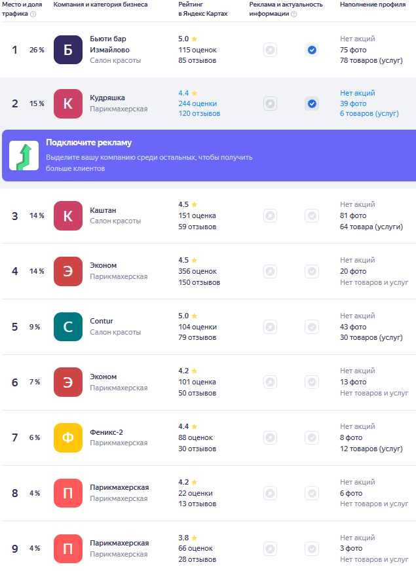The width and height of the screenshot is (416, 573).
Task: Click advertising status icon for Каштан
Action: [270, 215]
